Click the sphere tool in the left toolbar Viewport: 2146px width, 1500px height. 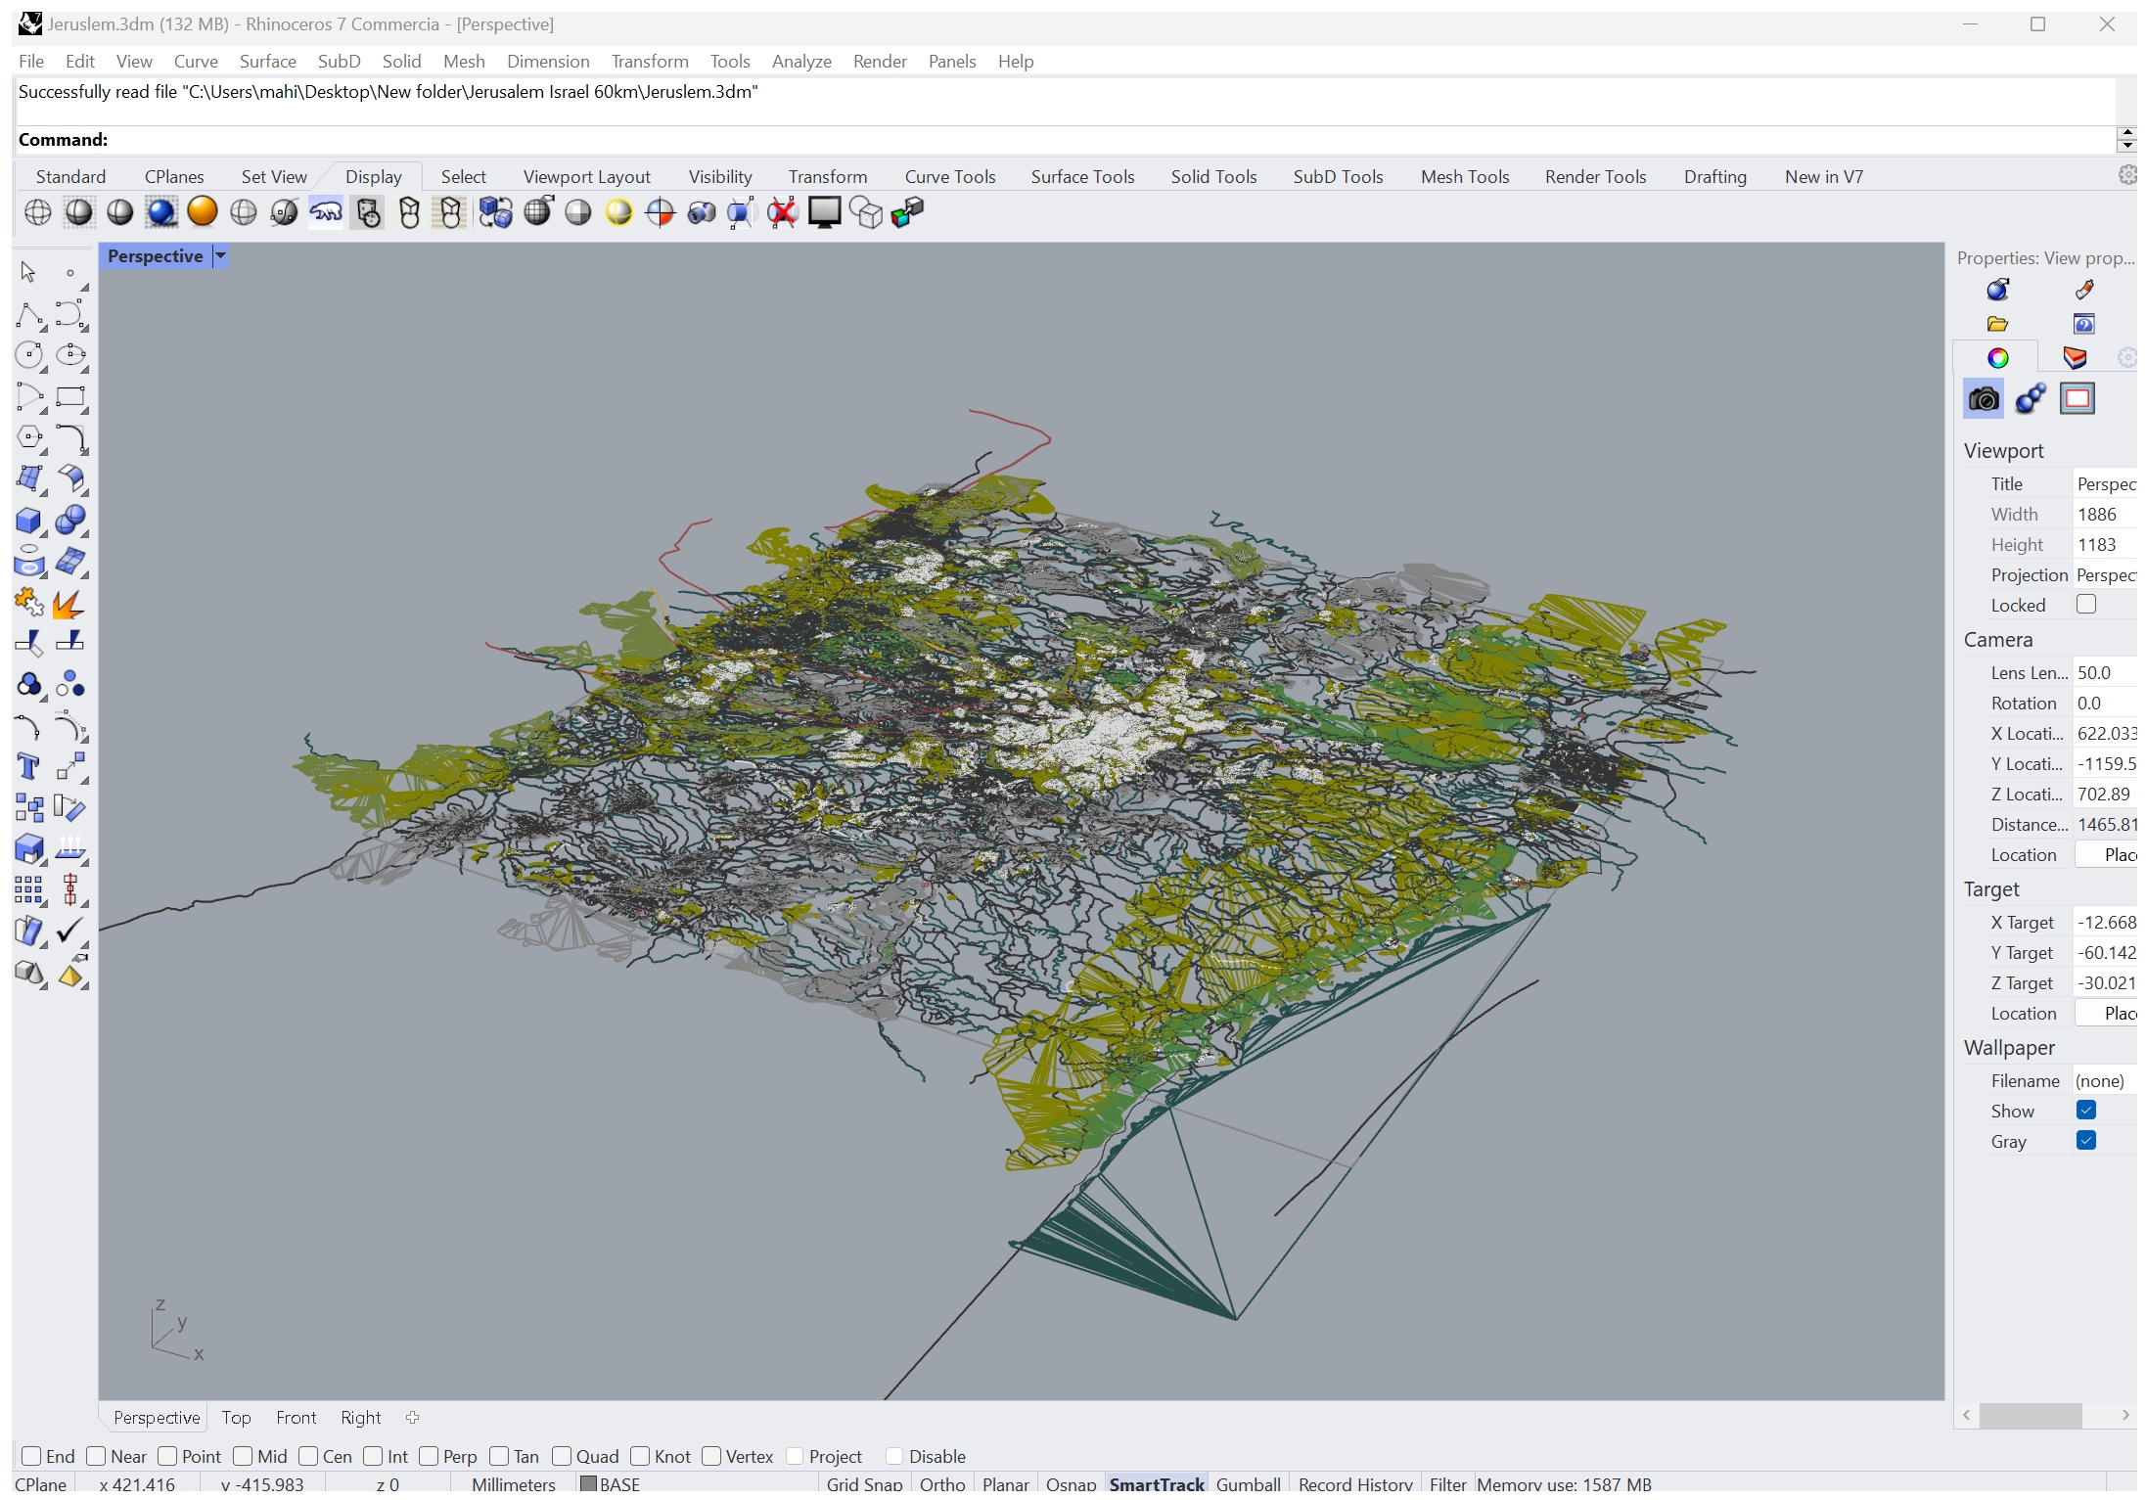pyautogui.click(x=71, y=521)
